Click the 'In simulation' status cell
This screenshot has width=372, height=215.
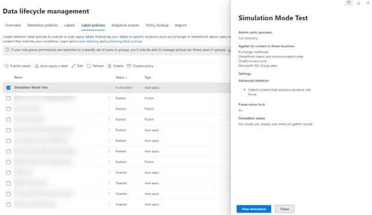[124, 88]
